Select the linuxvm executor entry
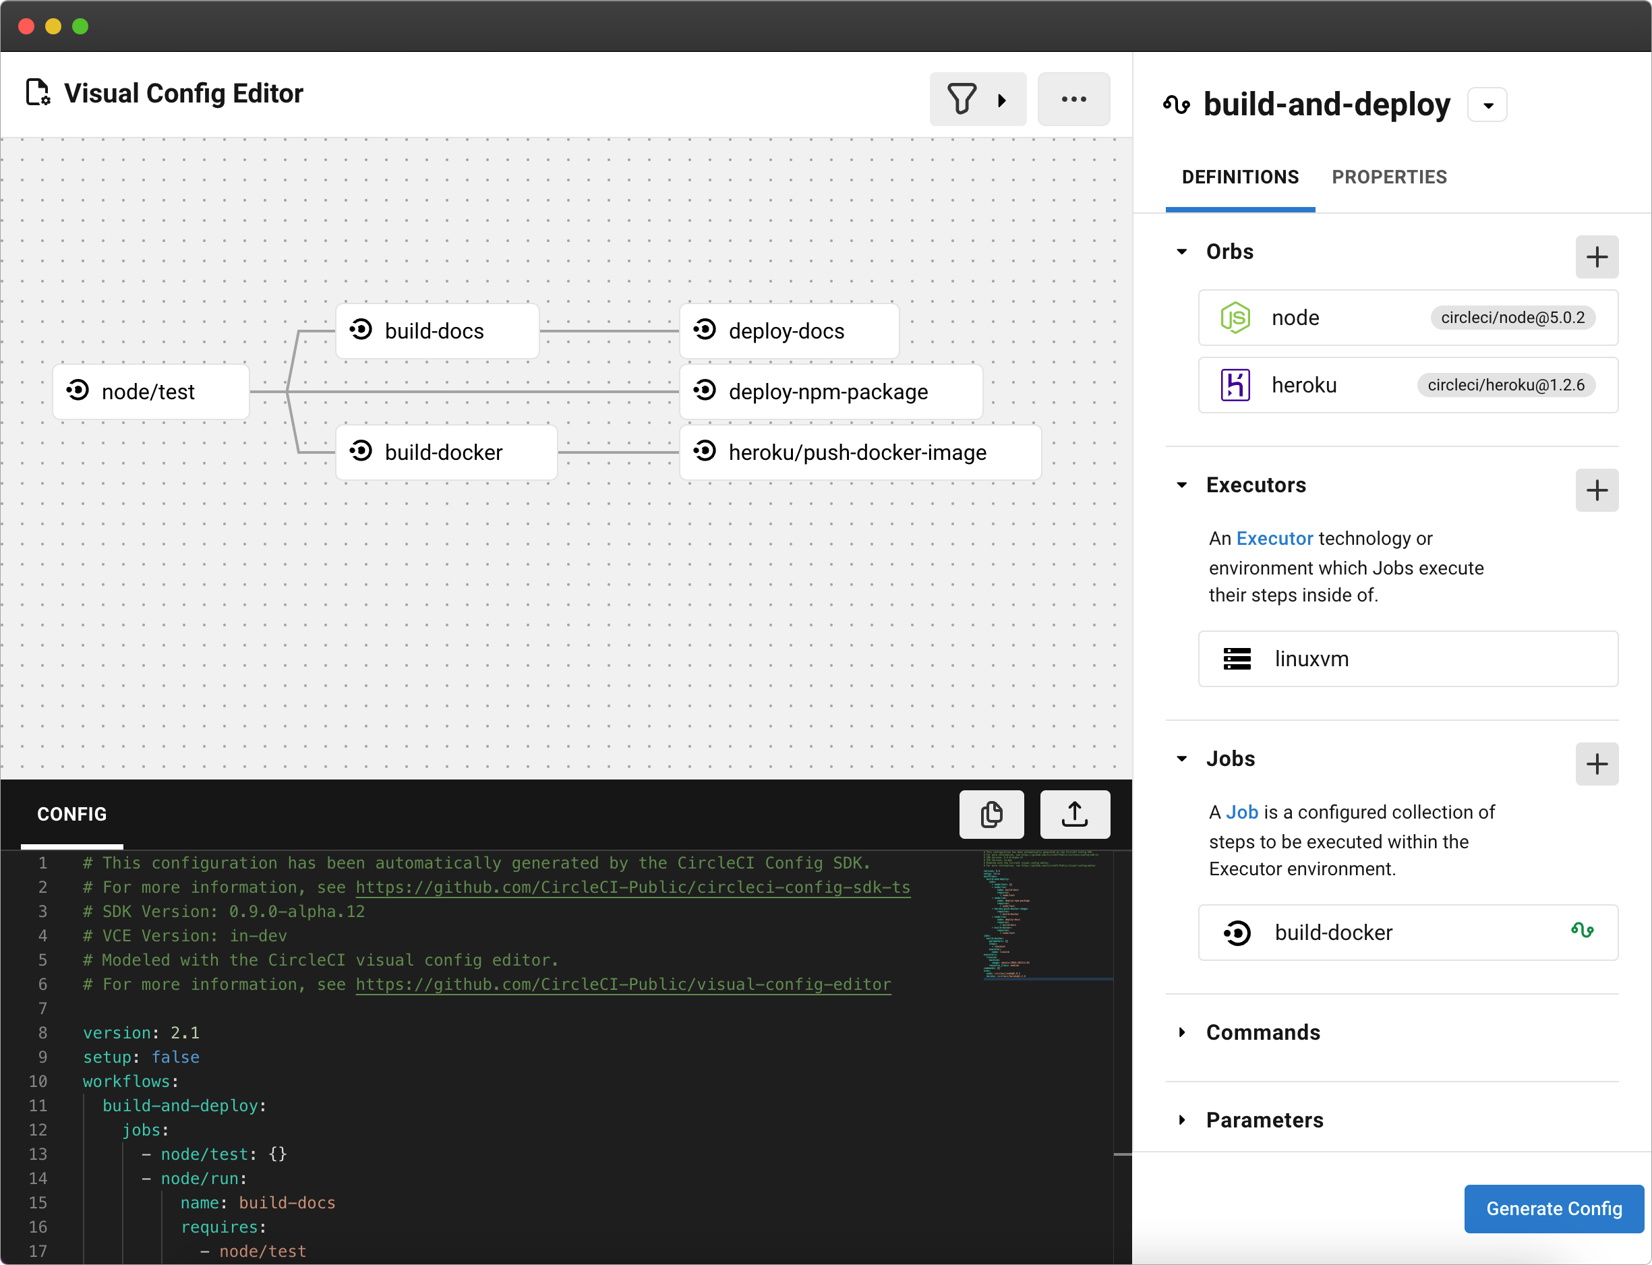1652x1265 pixels. pos(1407,659)
